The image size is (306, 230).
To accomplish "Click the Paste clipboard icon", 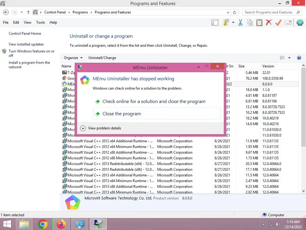I will pyautogui.click(x=259, y=22).
